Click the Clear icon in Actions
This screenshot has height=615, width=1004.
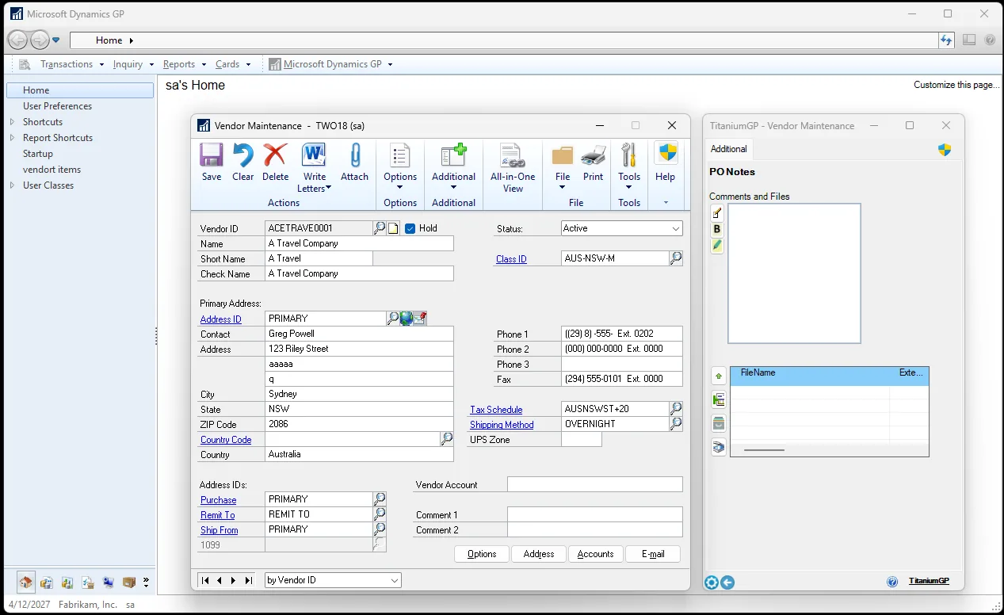tap(242, 155)
